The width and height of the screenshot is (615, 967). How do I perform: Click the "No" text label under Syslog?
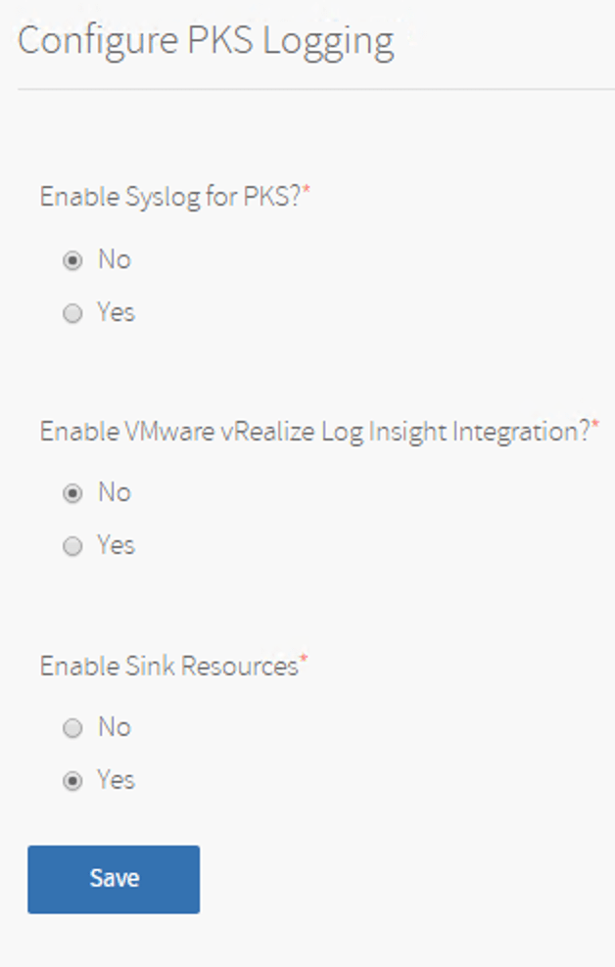pos(114,260)
